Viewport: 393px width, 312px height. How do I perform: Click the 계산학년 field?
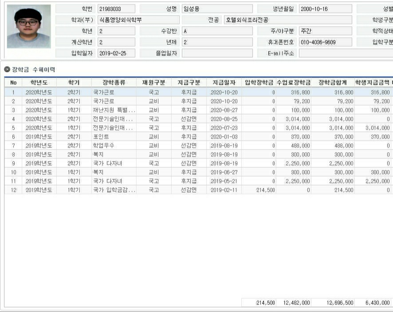pos(116,42)
